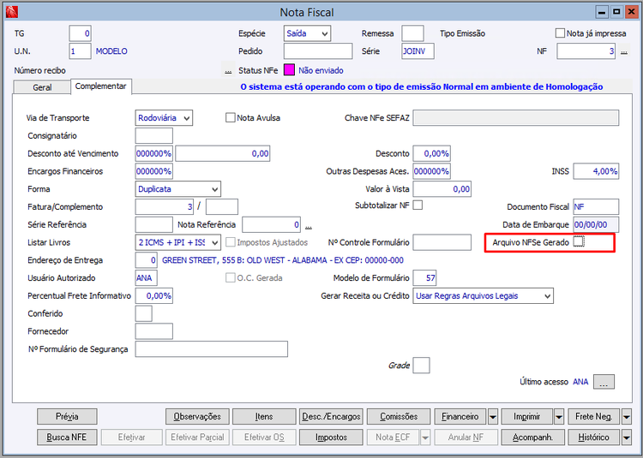Select the Complementar tab
The image size is (643, 458).
(x=101, y=86)
